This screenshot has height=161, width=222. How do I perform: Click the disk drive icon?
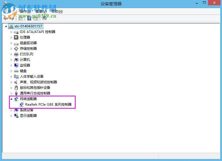[x=16, y=43]
